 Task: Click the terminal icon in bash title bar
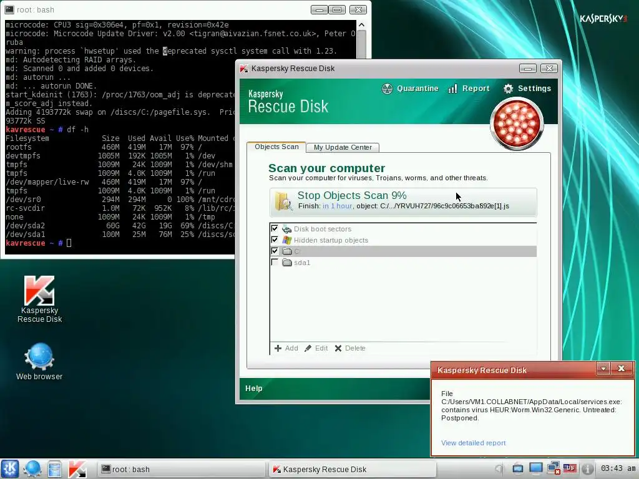9,9
